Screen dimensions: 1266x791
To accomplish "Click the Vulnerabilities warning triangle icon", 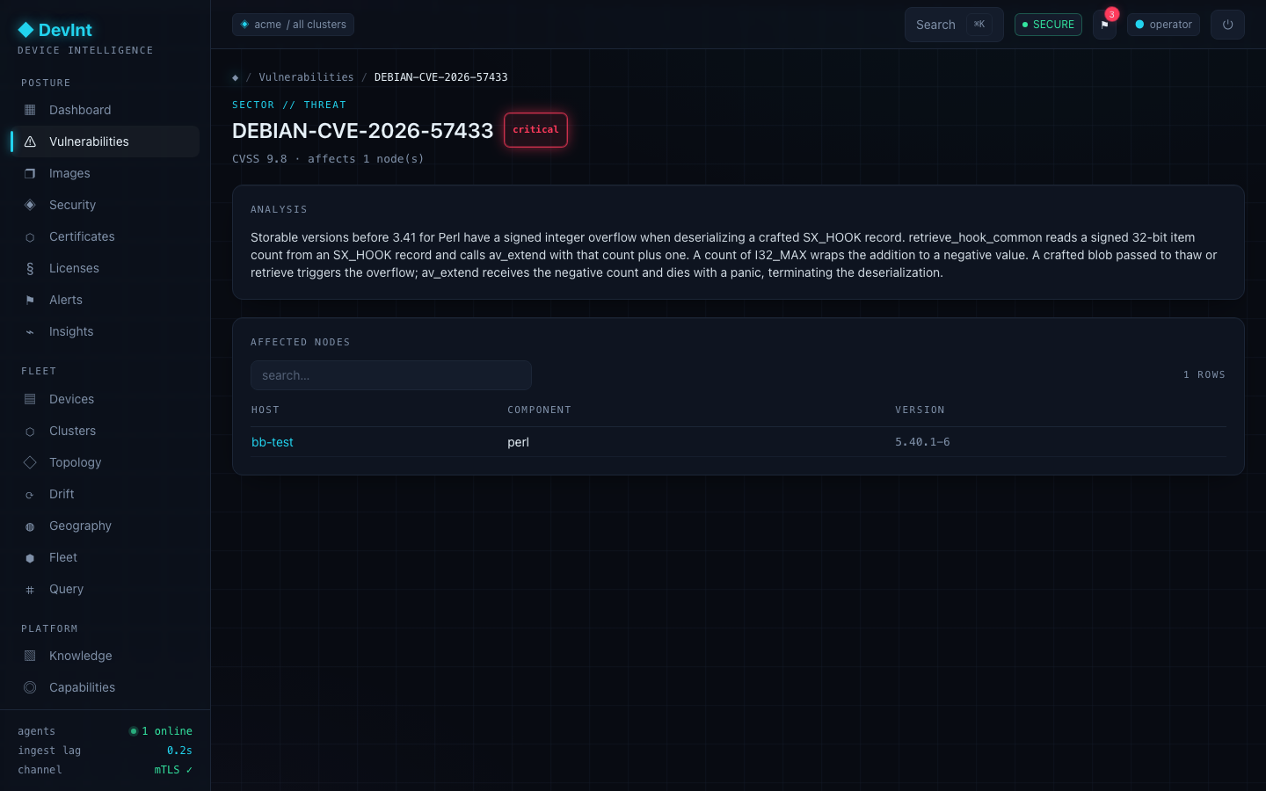I will tap(30, 142).
